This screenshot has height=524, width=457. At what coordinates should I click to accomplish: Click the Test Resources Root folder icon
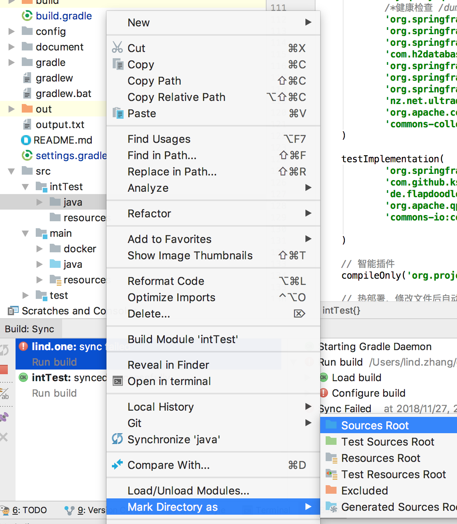pos(331,474)
